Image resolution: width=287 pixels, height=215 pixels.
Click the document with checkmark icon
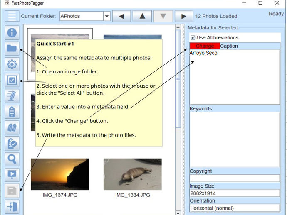(x=12, y=143)
